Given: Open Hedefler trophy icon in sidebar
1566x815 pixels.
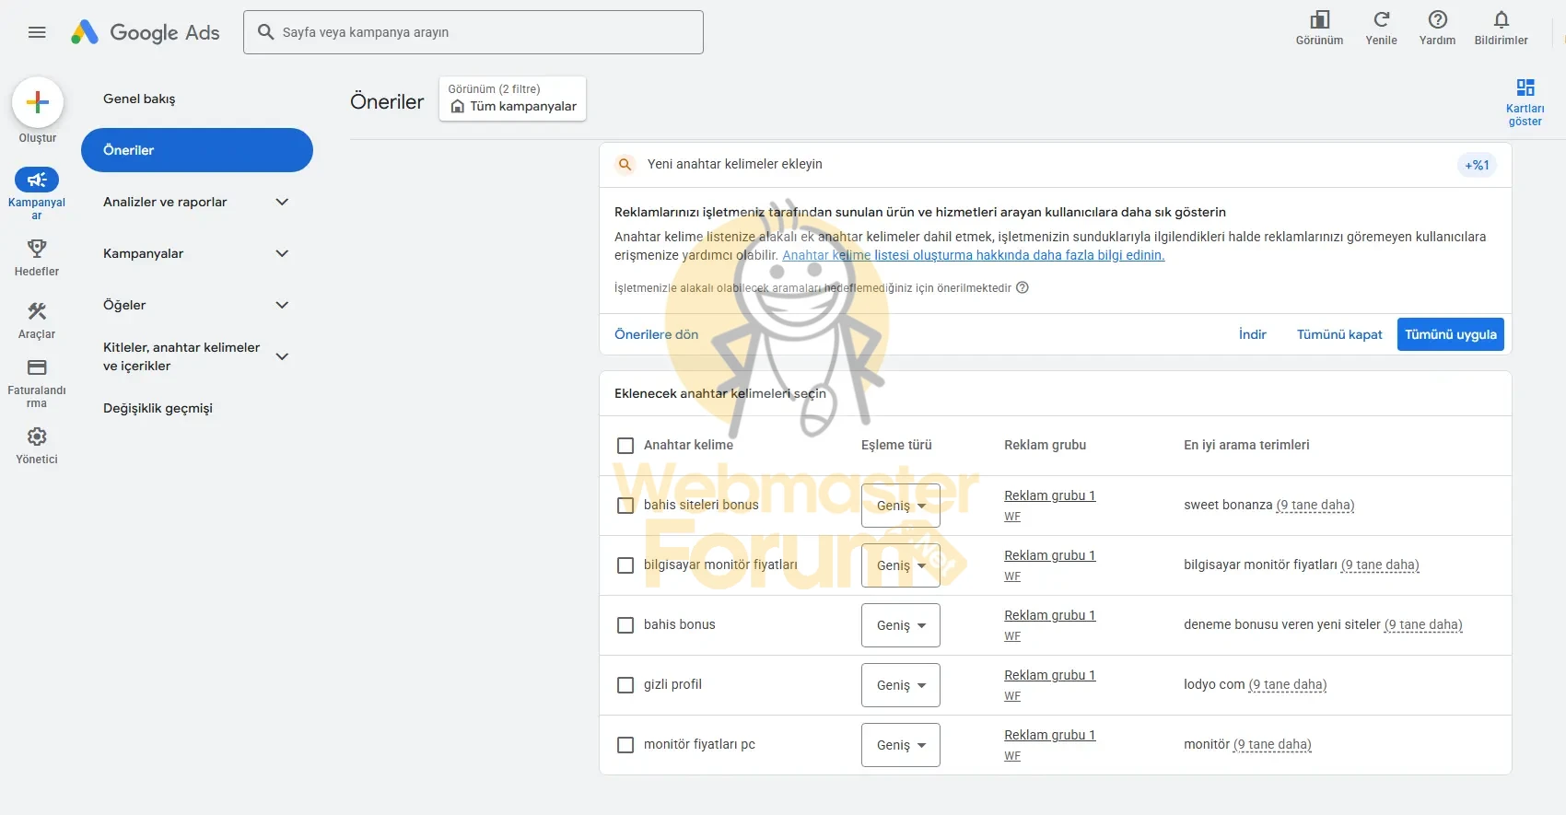Looking at the screenshot, I should coord(37,249).
